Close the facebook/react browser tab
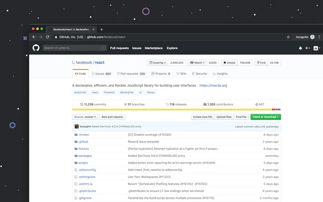 [94, 29]
